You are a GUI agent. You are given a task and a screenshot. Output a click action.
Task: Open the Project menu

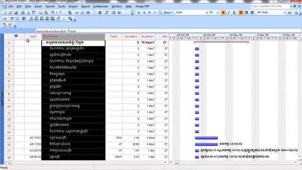click(x=73, y=6)
